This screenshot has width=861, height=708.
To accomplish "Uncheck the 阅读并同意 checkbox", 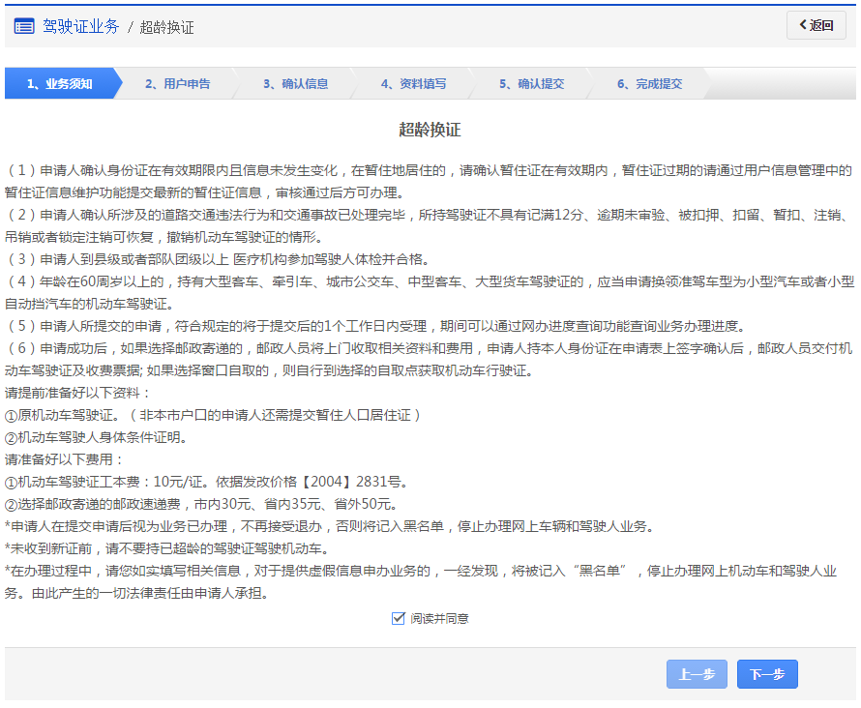I will (x=398, y=618).
